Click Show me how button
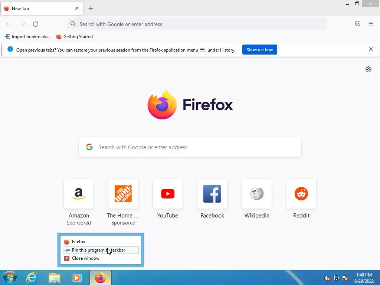This screenshot has width=380, height=285. click(x=259, y=50)
